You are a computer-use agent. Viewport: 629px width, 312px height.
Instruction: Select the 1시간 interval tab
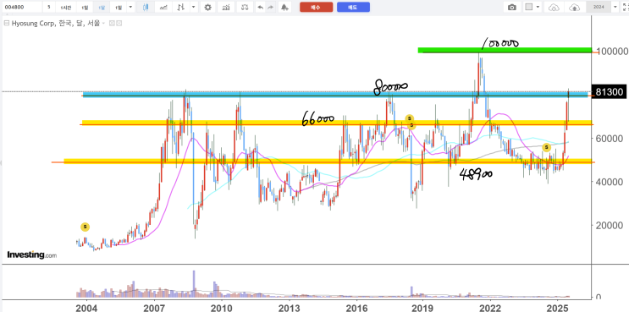[x=66, y=8]
